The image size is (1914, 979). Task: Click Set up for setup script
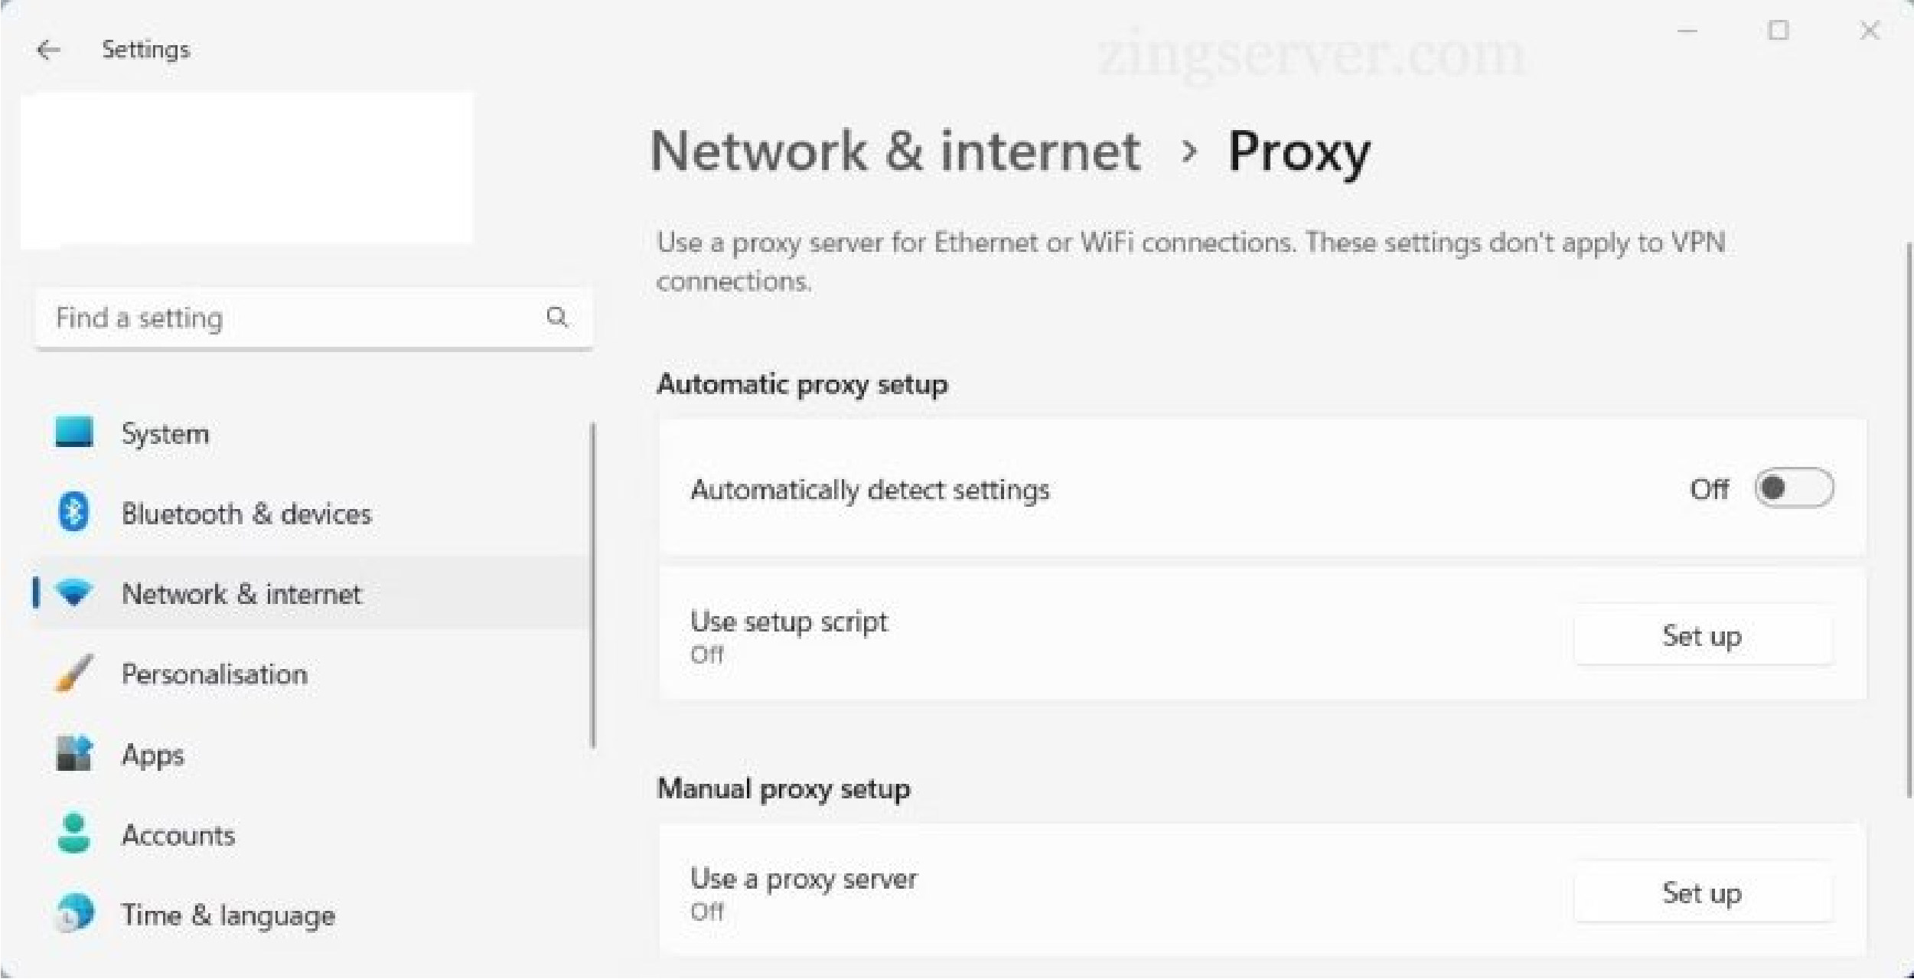(1702, 635)
